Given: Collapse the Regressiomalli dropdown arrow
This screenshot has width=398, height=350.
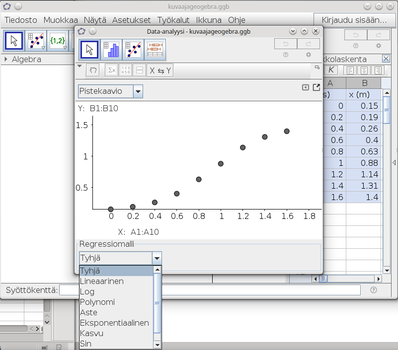Looking at the screenshot, I should point(157,258).
